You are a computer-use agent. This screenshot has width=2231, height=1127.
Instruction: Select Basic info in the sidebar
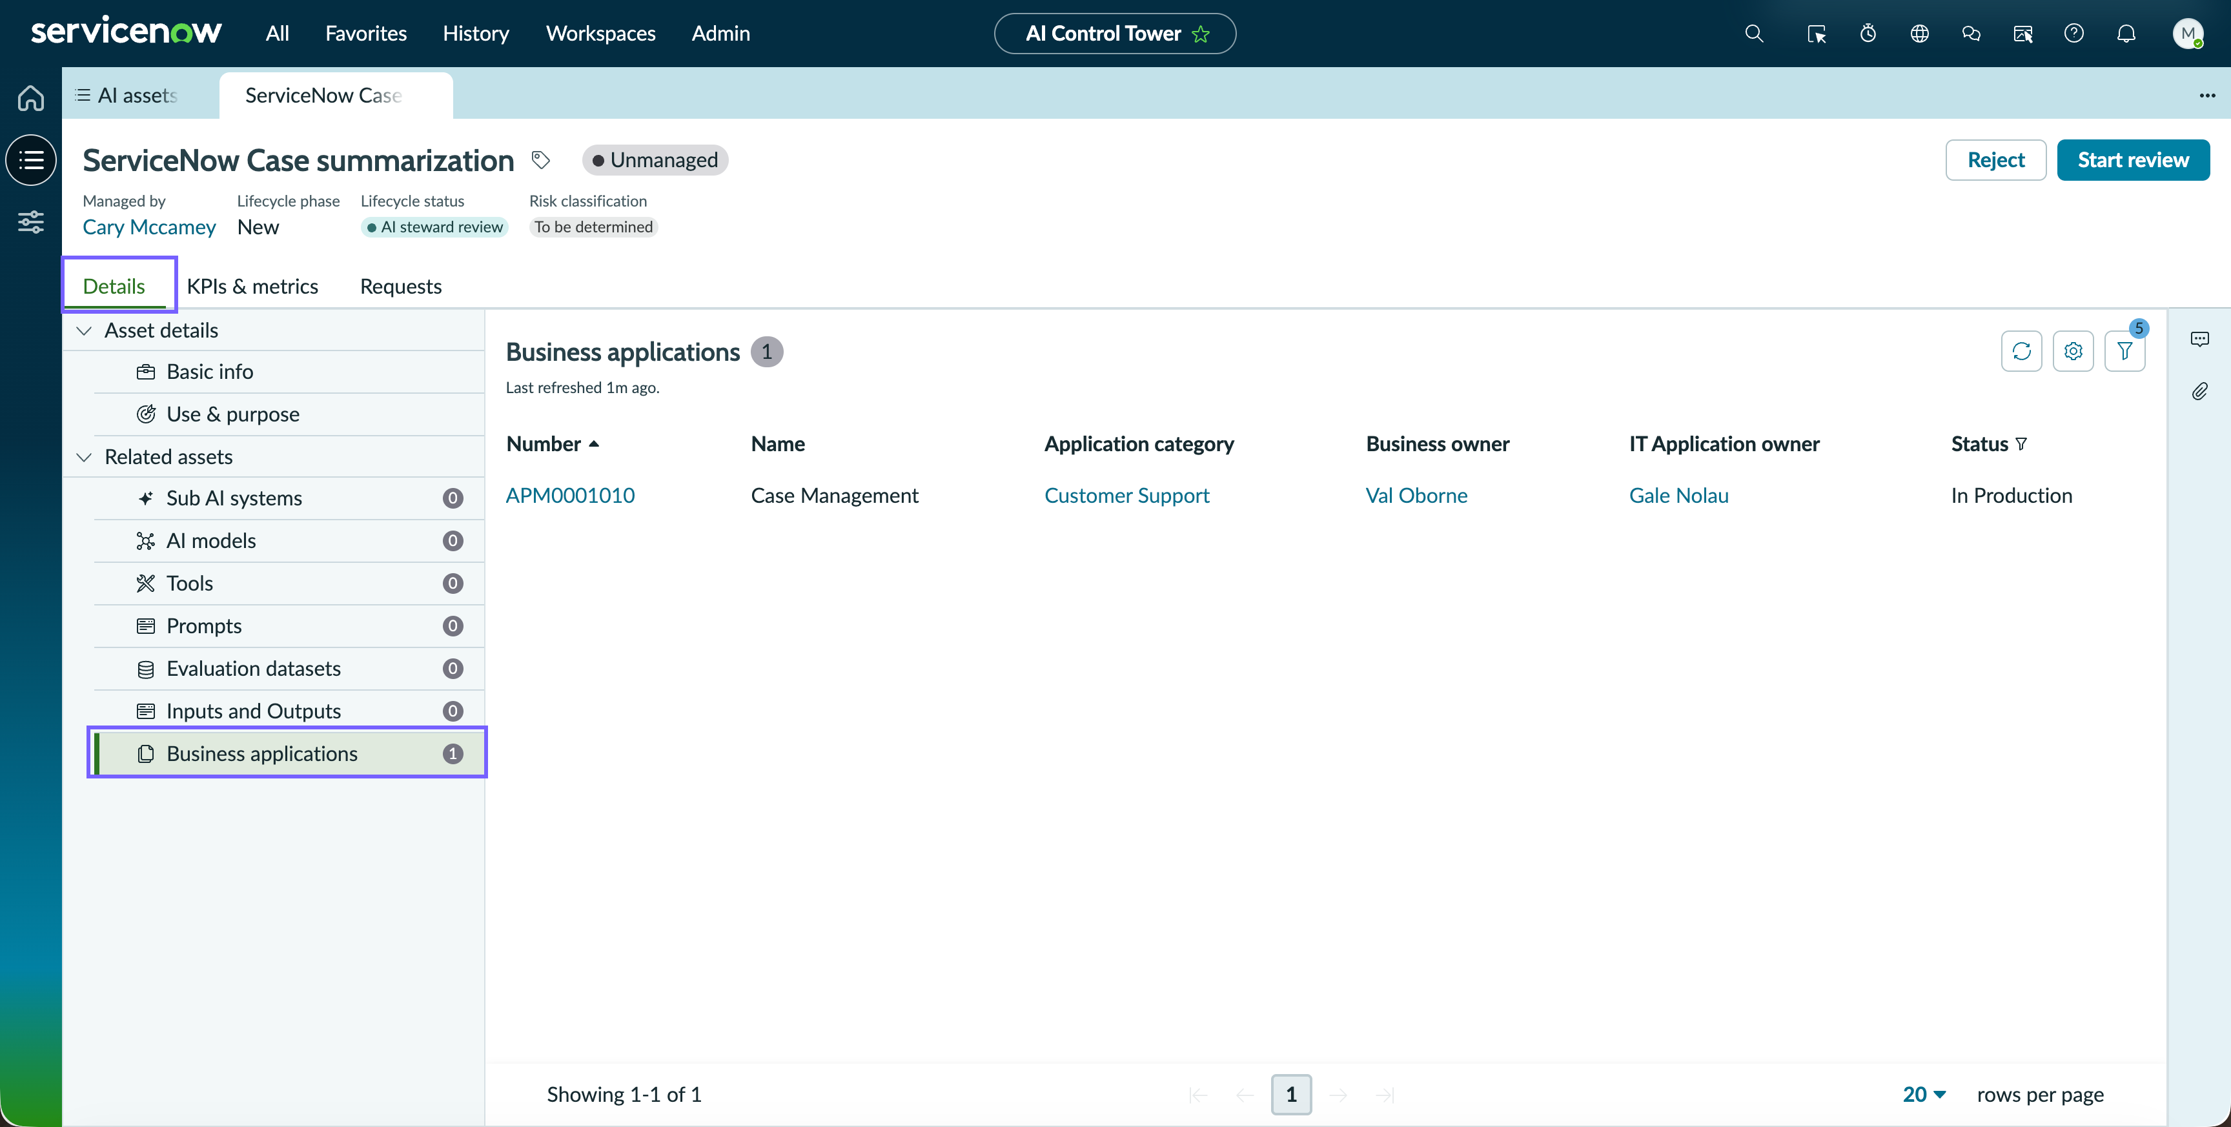tap(289, 372)
